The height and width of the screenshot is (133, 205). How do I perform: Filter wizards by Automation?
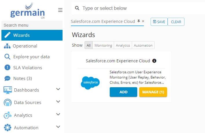coord(143,45)
